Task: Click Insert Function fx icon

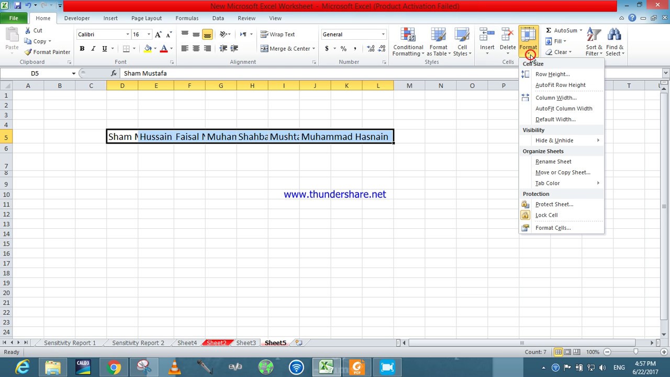Action: click(114, 73)
